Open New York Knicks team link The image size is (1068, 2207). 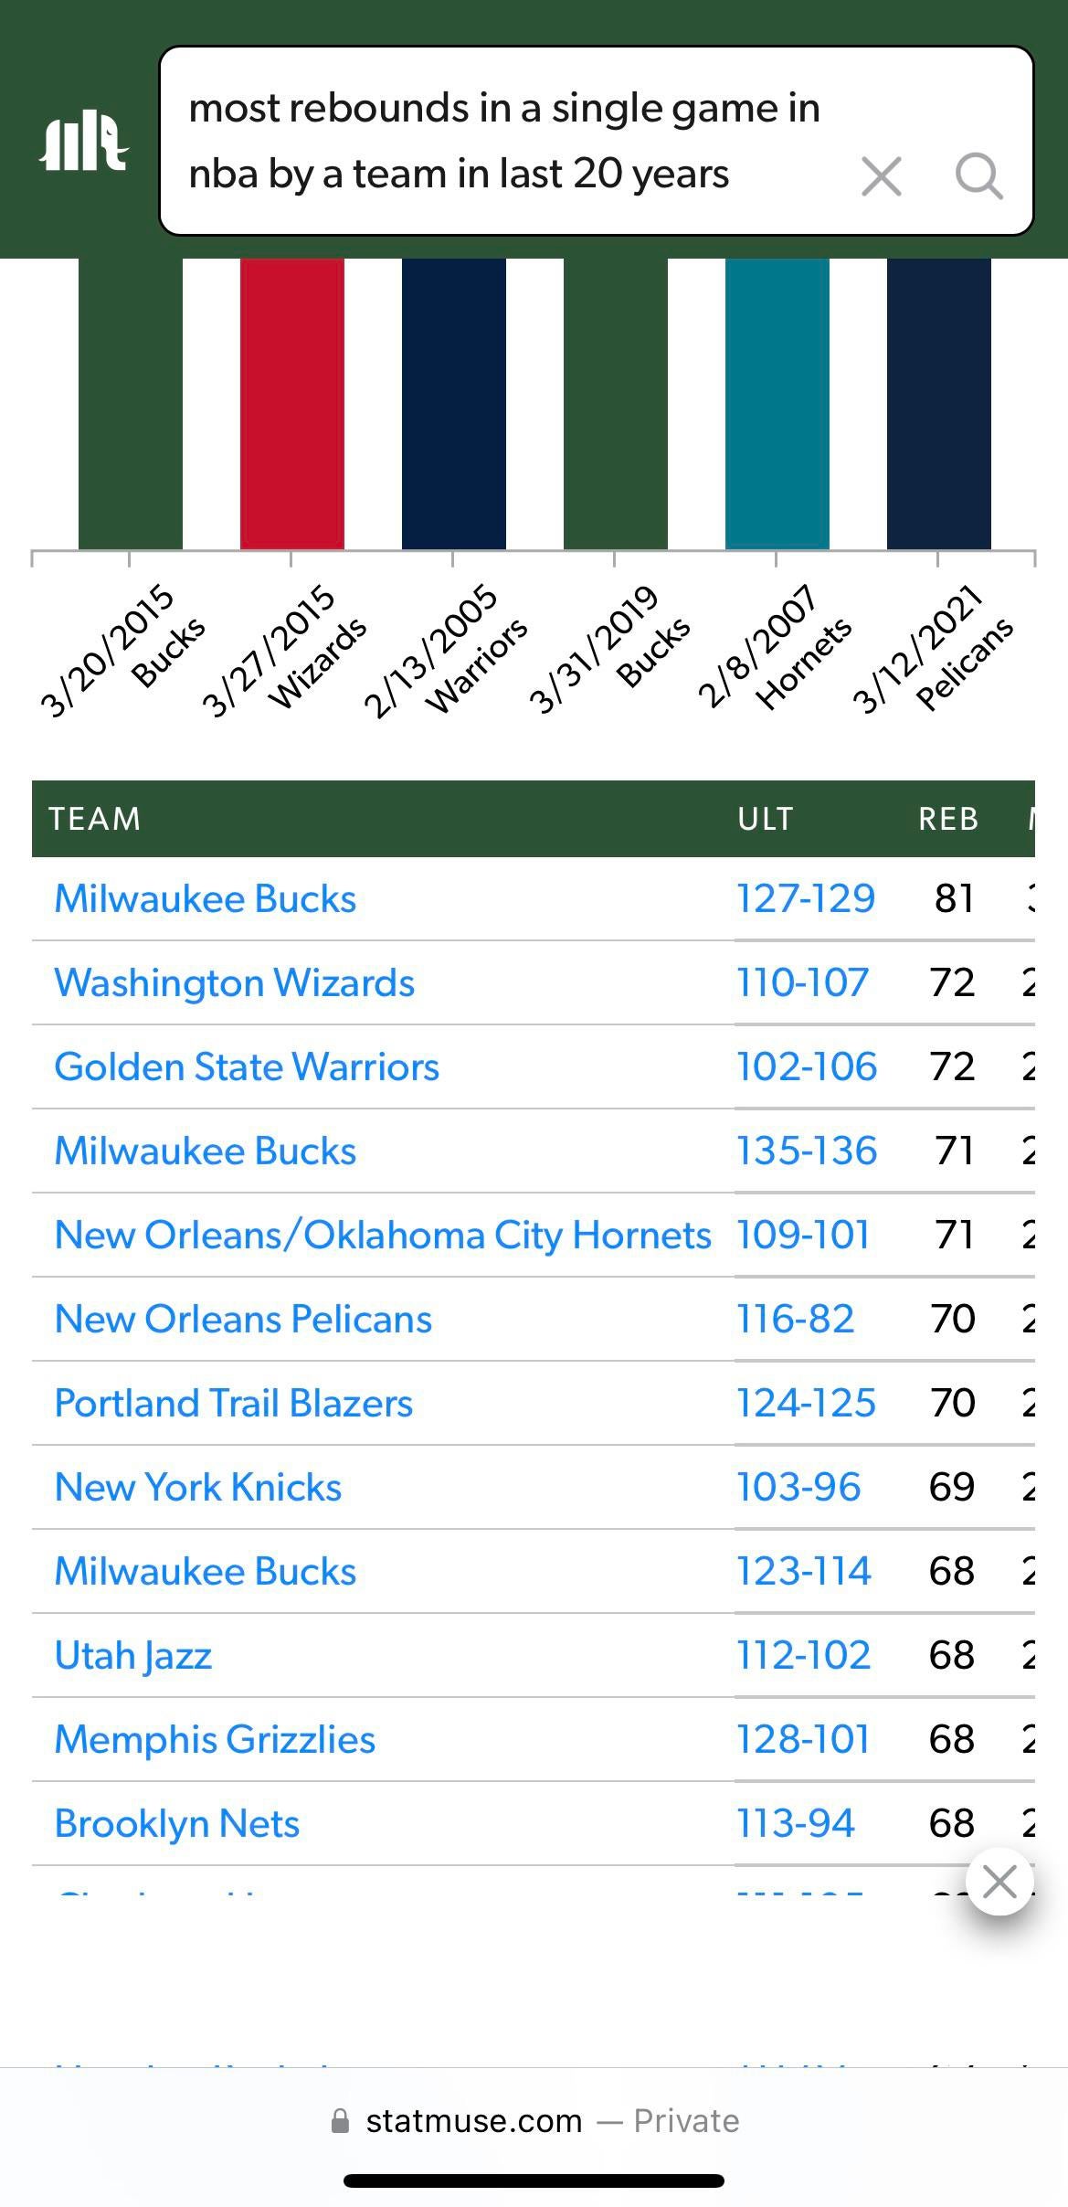pos(197,1488)
